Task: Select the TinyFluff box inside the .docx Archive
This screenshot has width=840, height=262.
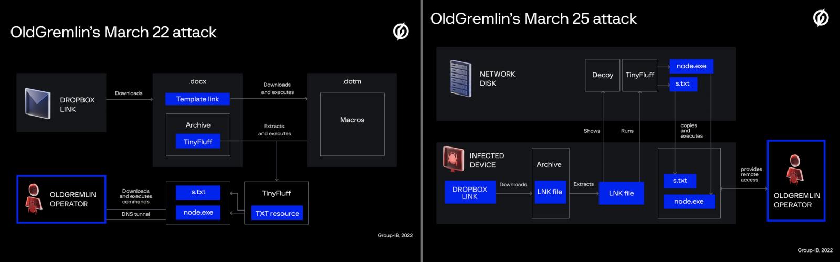Action: click(198, 142)
